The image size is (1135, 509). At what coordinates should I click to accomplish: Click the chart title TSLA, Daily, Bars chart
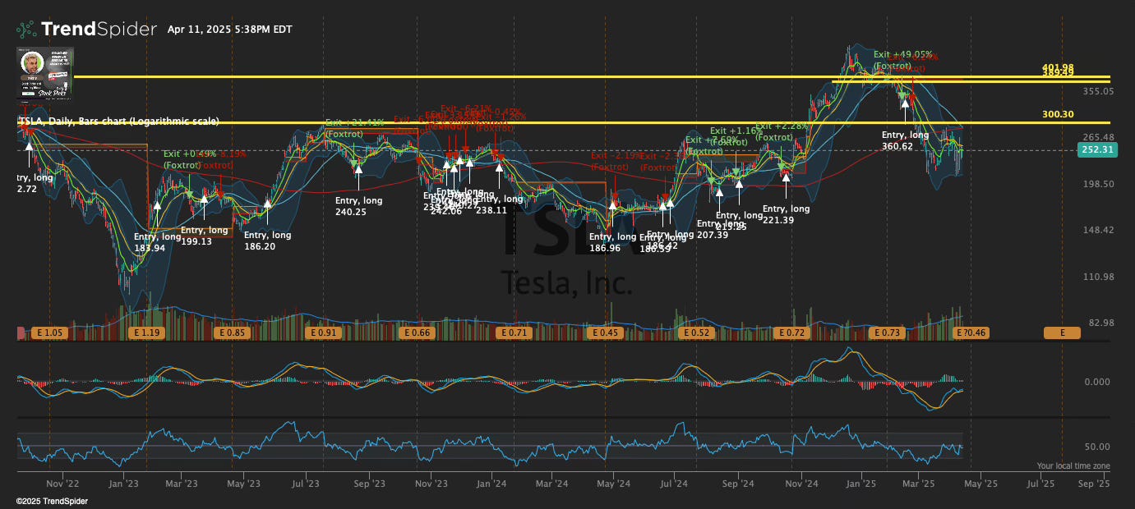pyautogui.click(x=118, y=121)
